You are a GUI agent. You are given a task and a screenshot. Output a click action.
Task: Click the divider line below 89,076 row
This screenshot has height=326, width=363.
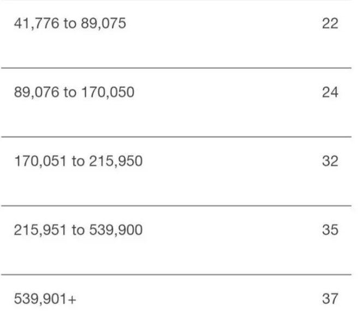coord(176,137)
